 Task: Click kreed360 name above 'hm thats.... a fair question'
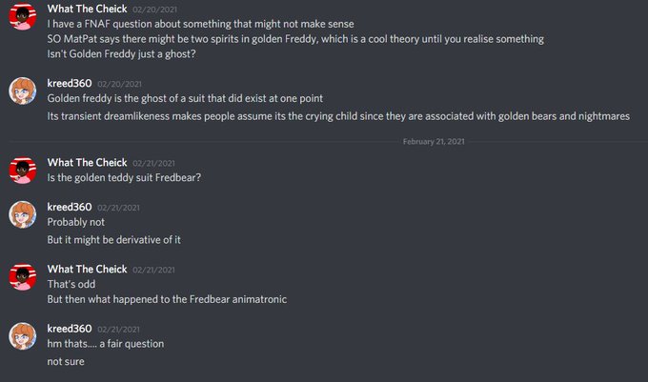pyautogui.click(x=70, y=329)
